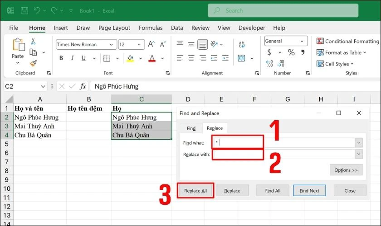
Task: Open the fill color picker arrow
Action: [x=141, y=58]
